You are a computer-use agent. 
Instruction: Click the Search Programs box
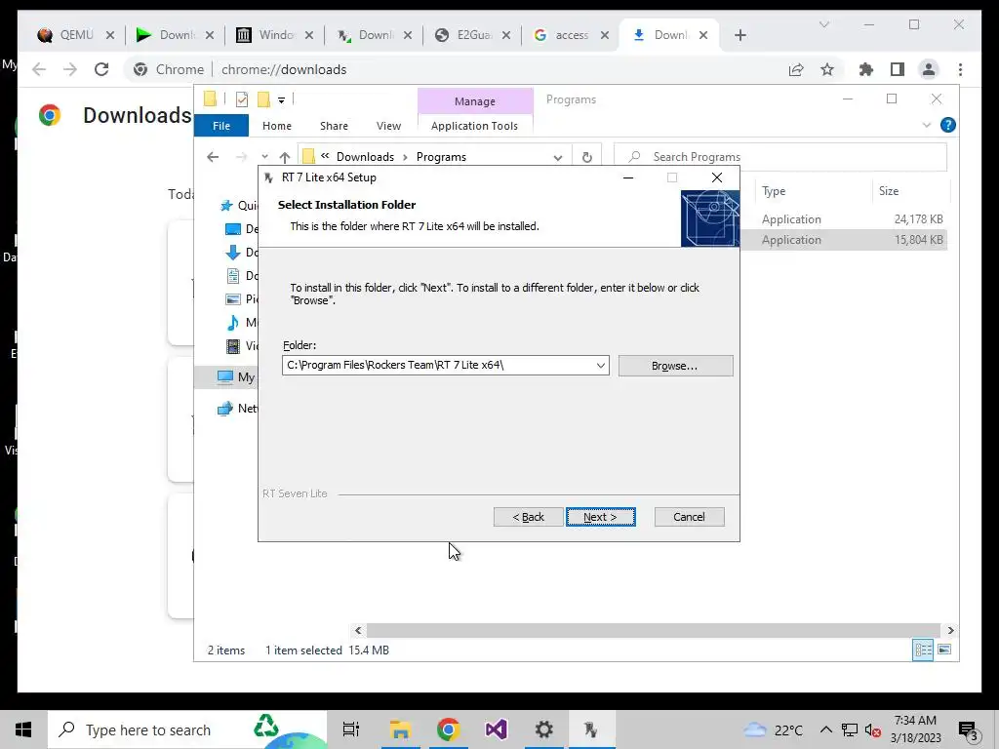780,157
